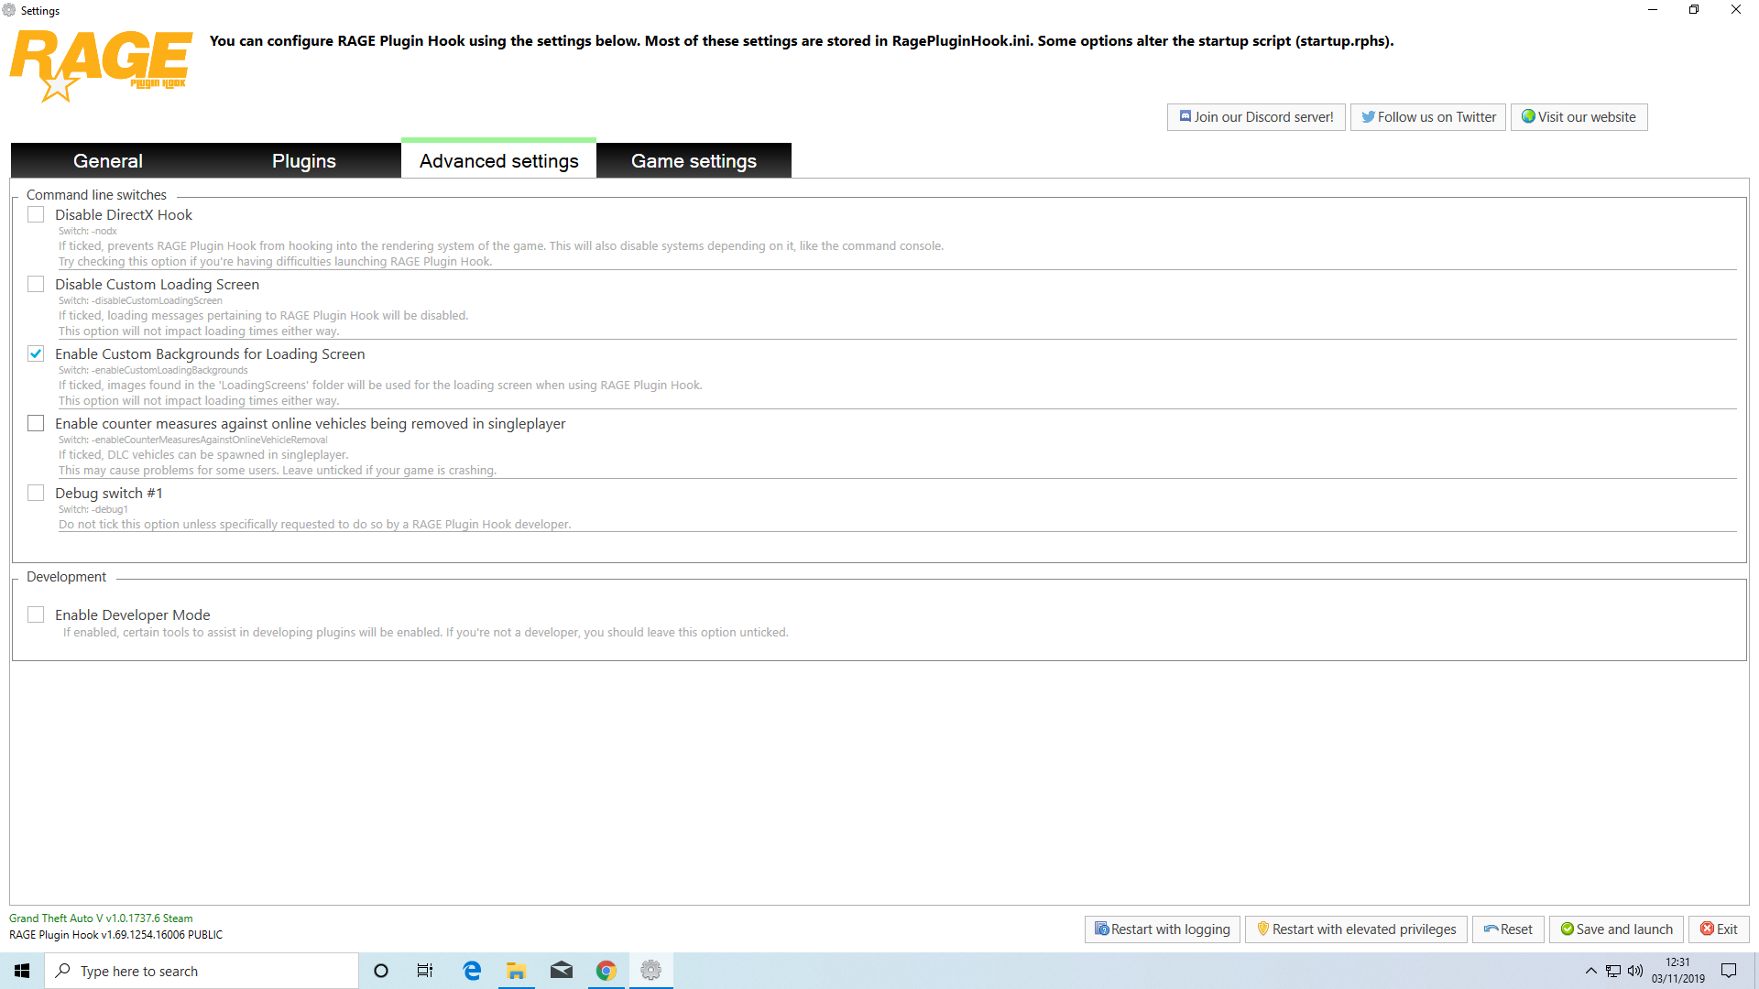Open the Game settings tab
Viewport: 1759px width, 989px height.
[x=694, y=161]
